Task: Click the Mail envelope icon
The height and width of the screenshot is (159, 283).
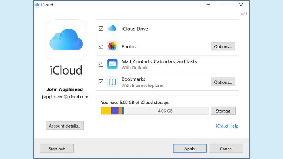Action: click(x=112, y=64)
